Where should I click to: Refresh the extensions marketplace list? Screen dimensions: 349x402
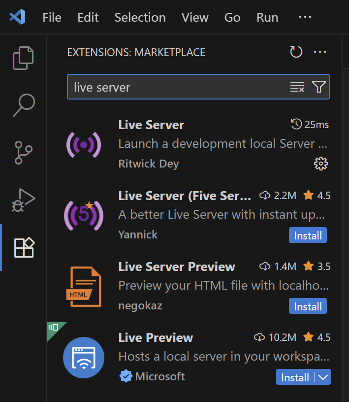296,52
